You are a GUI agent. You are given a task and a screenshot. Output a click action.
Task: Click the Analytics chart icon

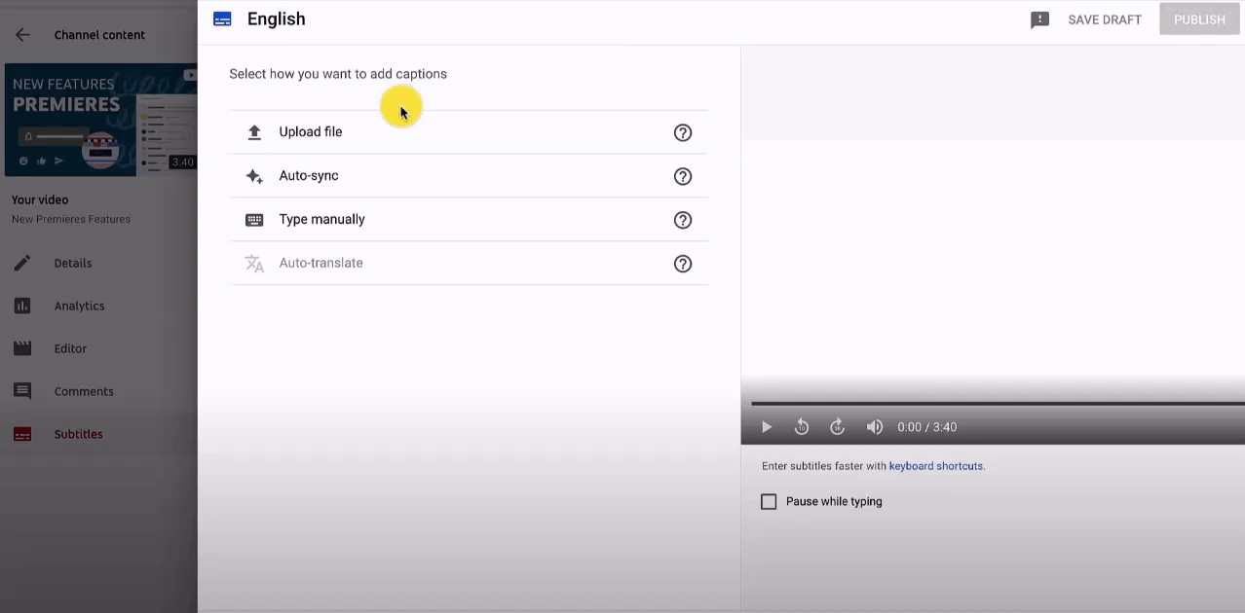[22, 306]
